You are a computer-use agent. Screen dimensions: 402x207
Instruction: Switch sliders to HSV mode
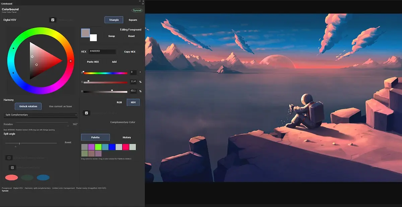tap(133, 102)
